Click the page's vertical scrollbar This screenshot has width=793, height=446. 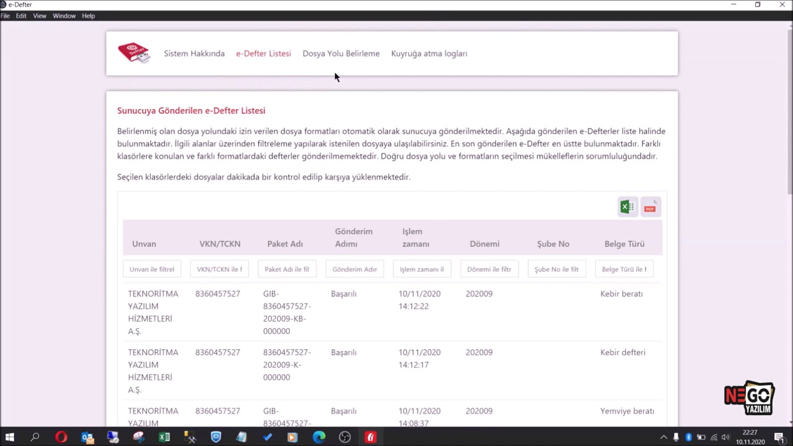(x=789, y=111)
